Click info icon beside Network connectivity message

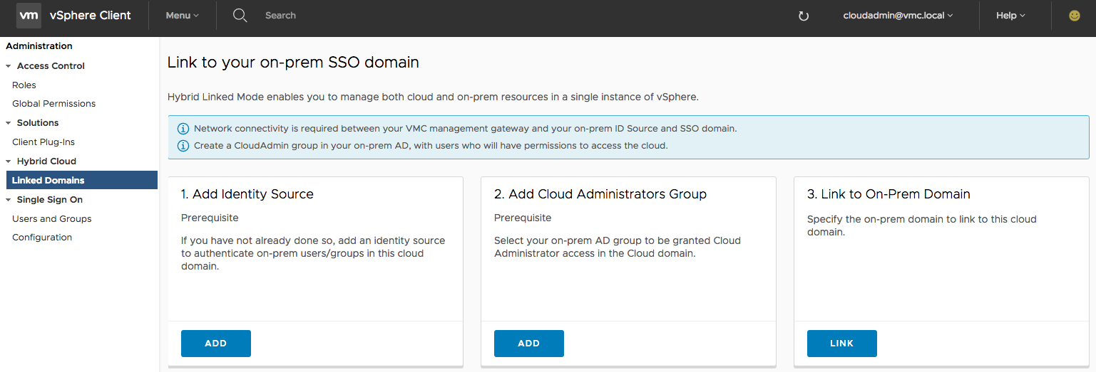[x=183, y=129]
